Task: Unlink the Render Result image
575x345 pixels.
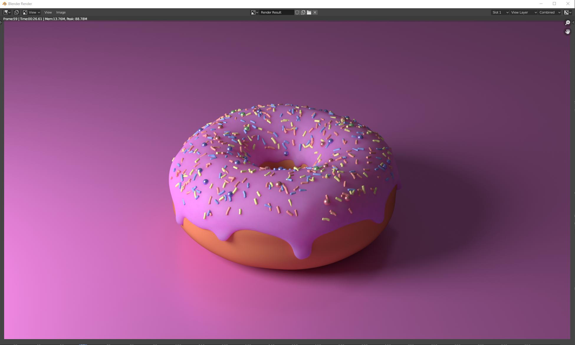Action: tap(315, 12)
